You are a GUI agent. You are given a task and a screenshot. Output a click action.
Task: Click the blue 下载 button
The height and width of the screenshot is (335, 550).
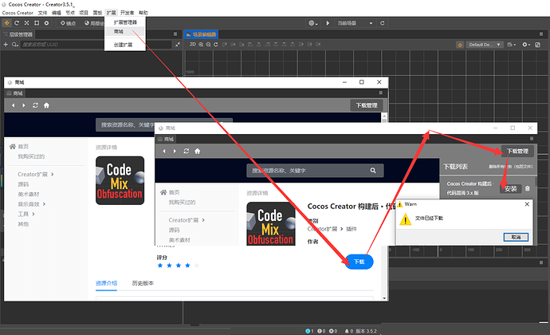coord(359,262)
